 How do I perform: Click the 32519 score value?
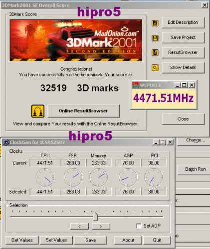click(x=53, y=88)
